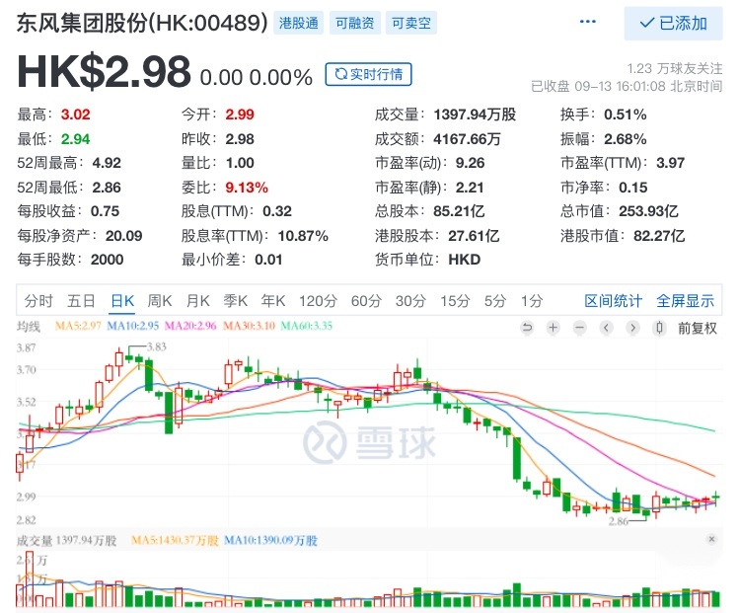This screenshot has height=613, width=739.
Task: Click the 总市值 253.93亿 value
Action: (648, 211)
